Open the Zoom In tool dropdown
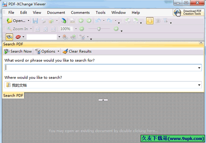206x143 pixels. coord(31,29)
